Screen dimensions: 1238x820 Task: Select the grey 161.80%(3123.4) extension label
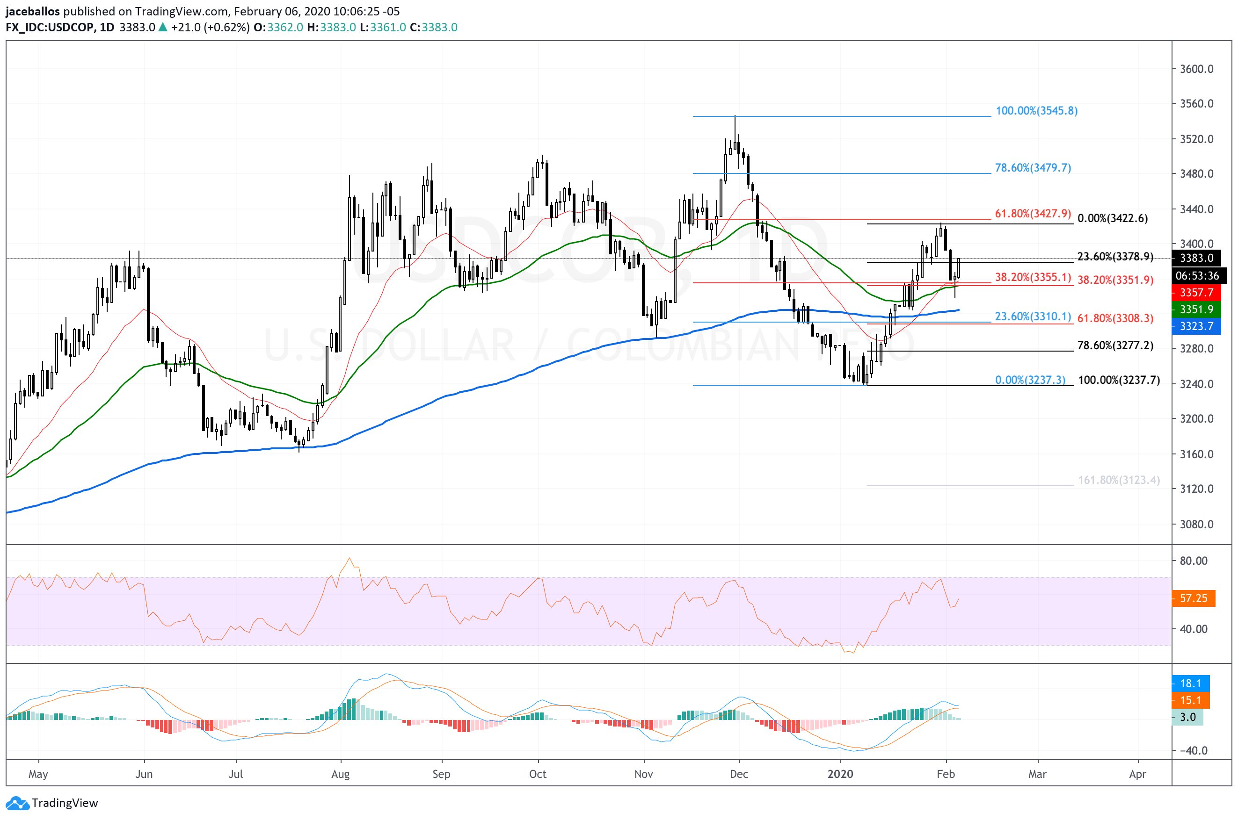point(1119,480)
